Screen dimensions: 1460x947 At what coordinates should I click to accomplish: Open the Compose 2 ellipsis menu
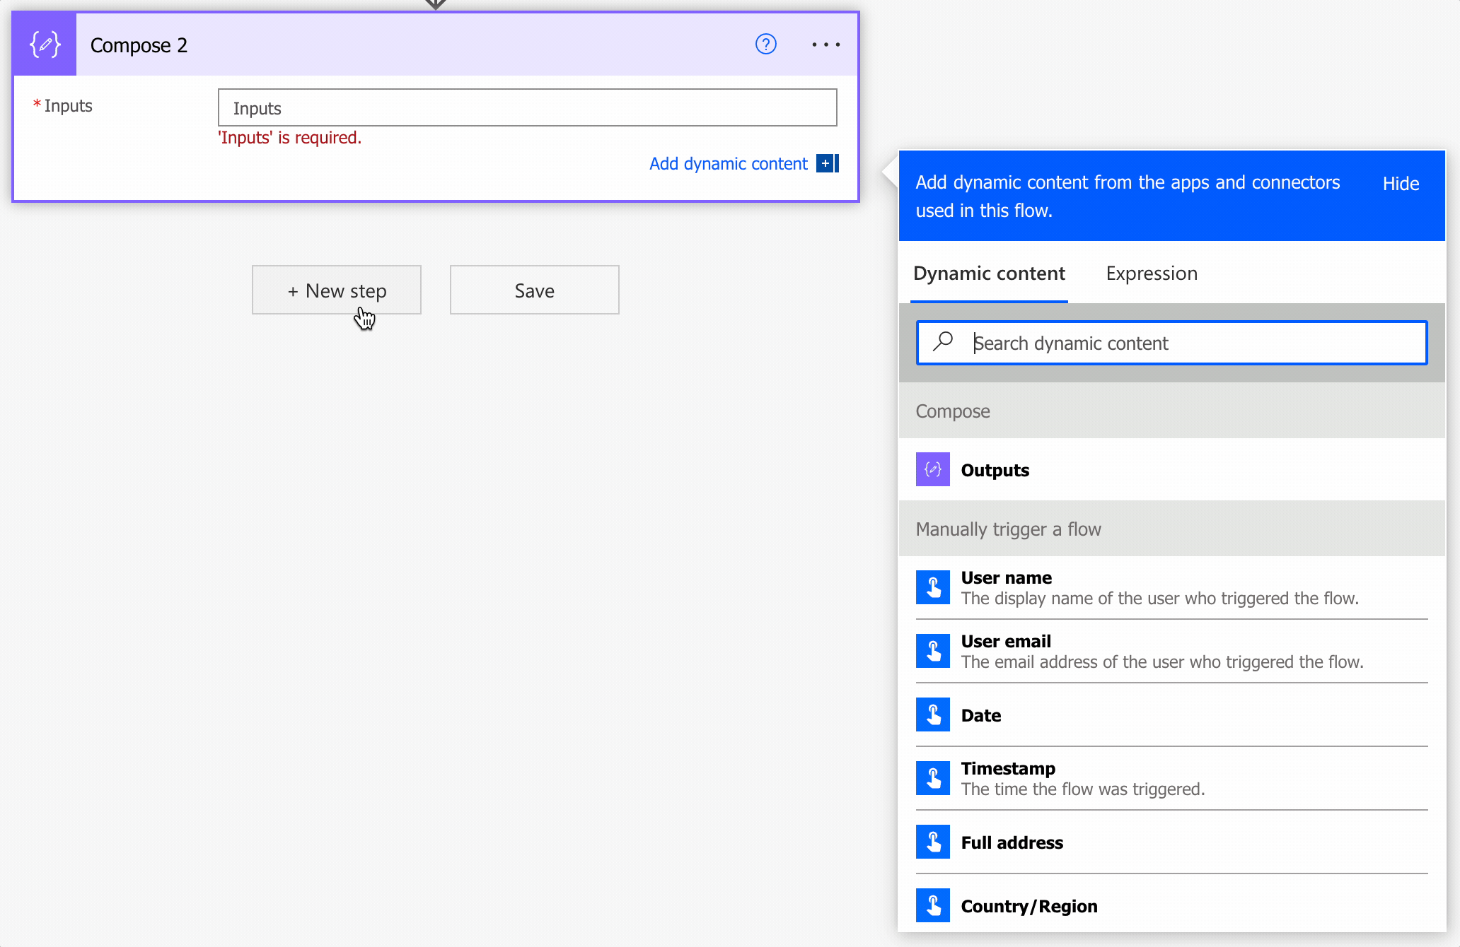pyautogui.click(x=825, y=45)
